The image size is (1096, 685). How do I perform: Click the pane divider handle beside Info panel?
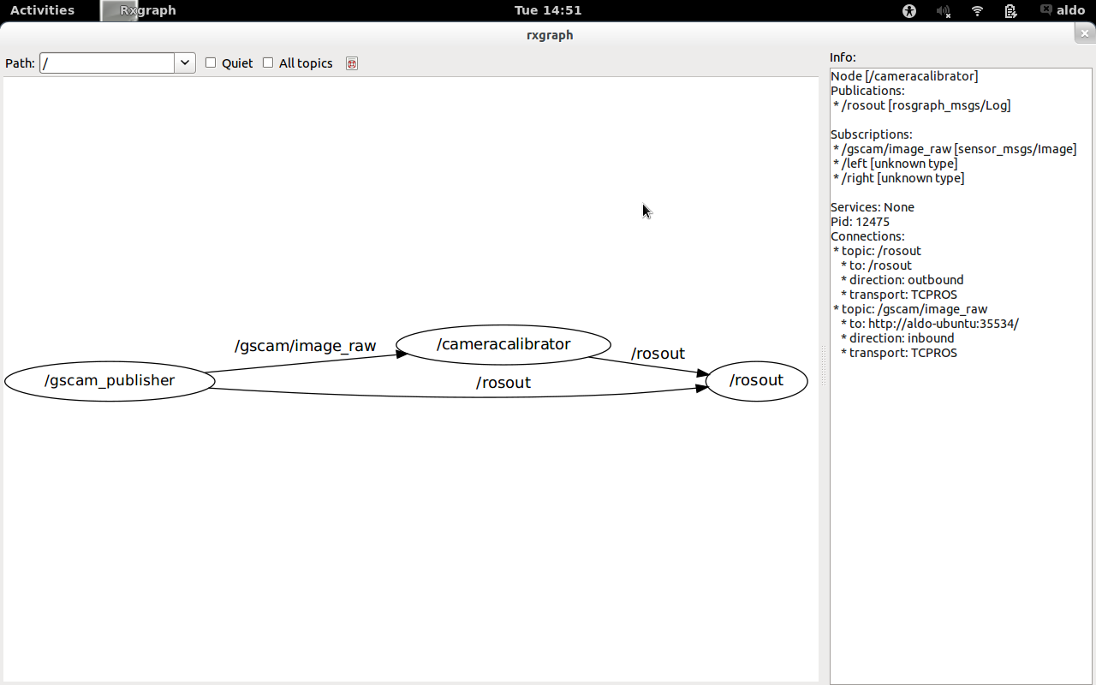pyautogui.click(x=824, y=366)
